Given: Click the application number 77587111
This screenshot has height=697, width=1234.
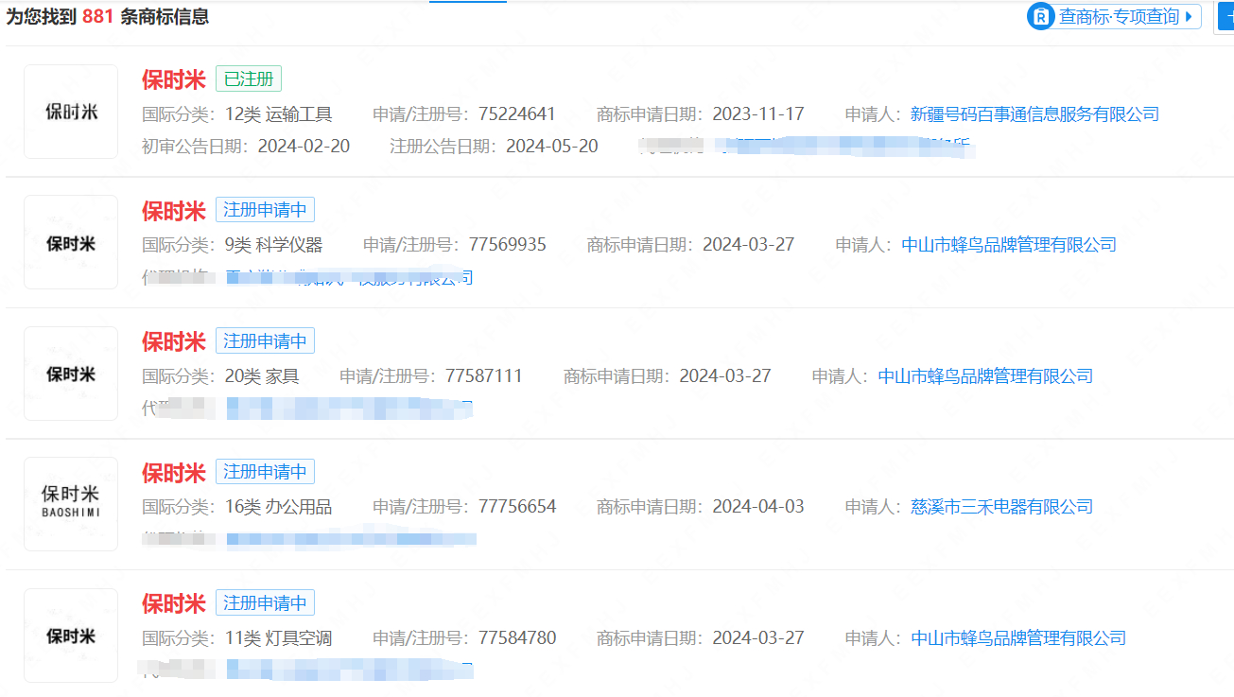Looking at the screenshot, I should coord(484,376).
